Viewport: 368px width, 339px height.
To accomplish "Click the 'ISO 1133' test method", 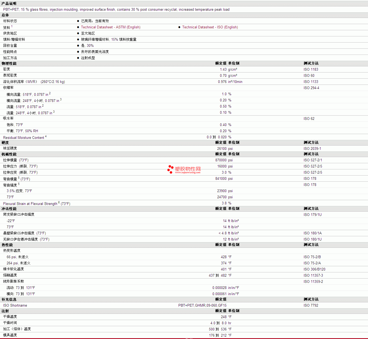I will pos(311,82).
